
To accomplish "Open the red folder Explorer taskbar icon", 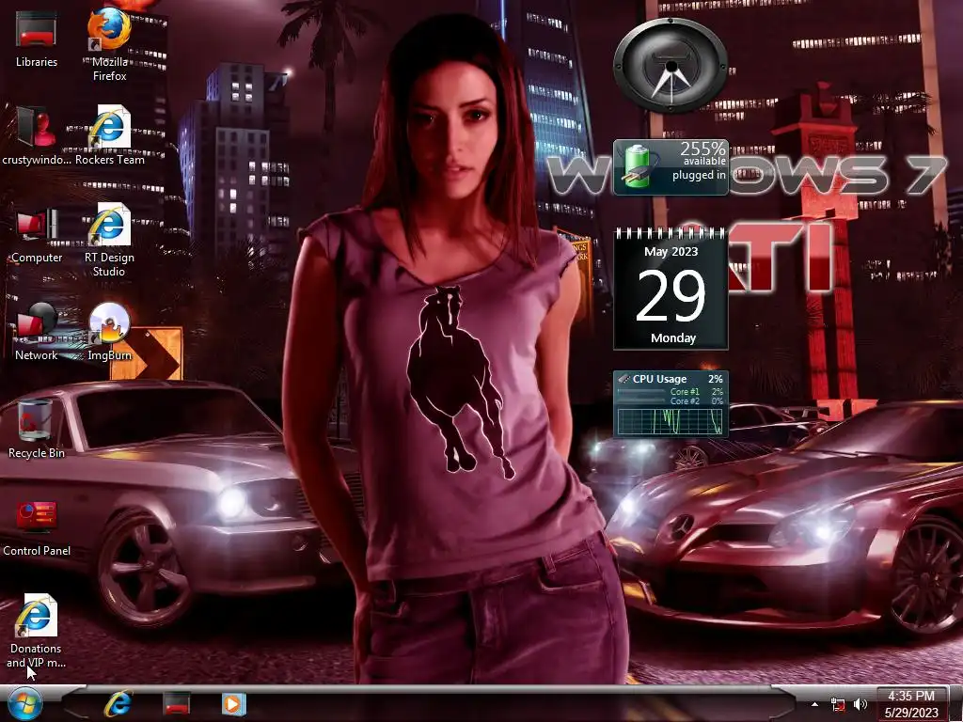I will [x=176, y=704].
